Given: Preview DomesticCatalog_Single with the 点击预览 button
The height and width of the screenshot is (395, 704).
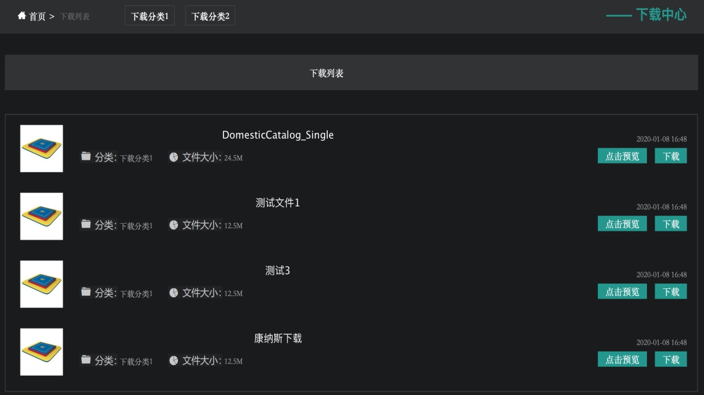Looking at the screenshot, I should click(621, 155).
